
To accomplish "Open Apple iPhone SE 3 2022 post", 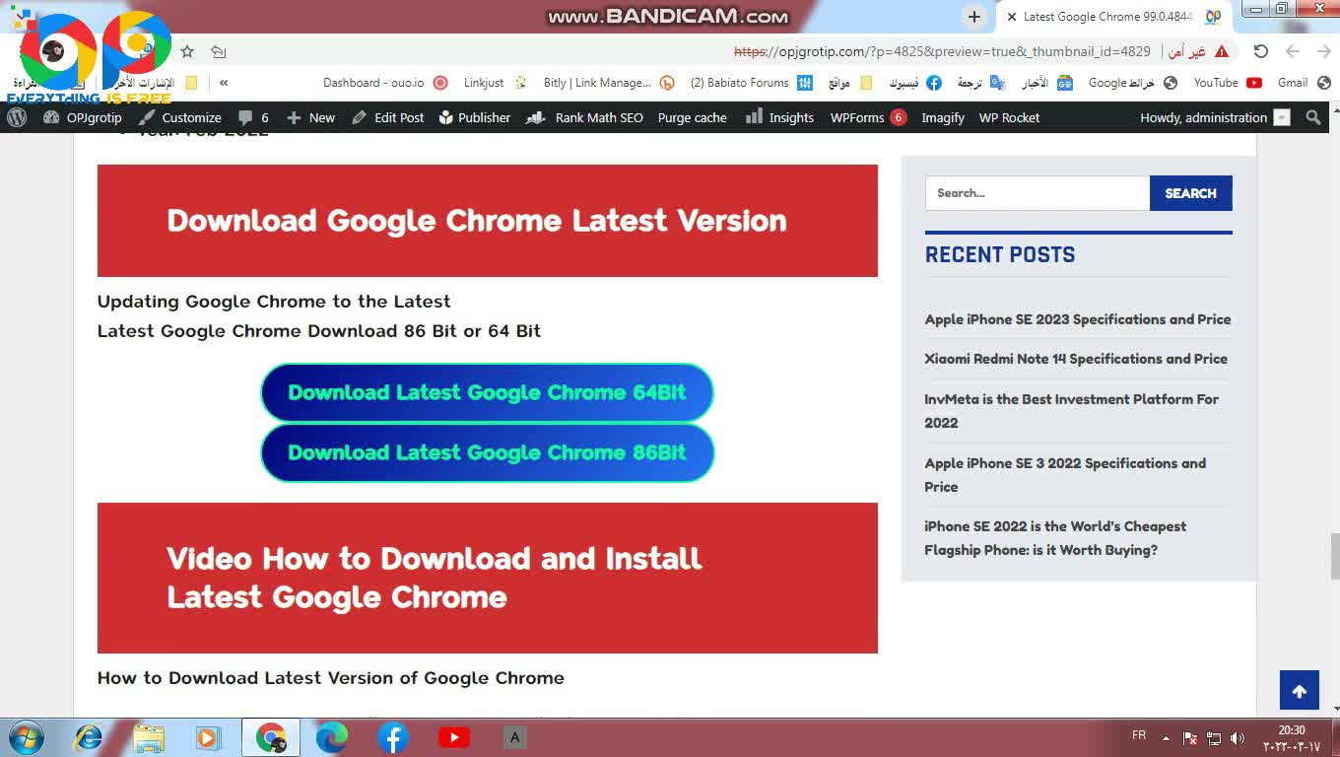I will coord(1065,475).
